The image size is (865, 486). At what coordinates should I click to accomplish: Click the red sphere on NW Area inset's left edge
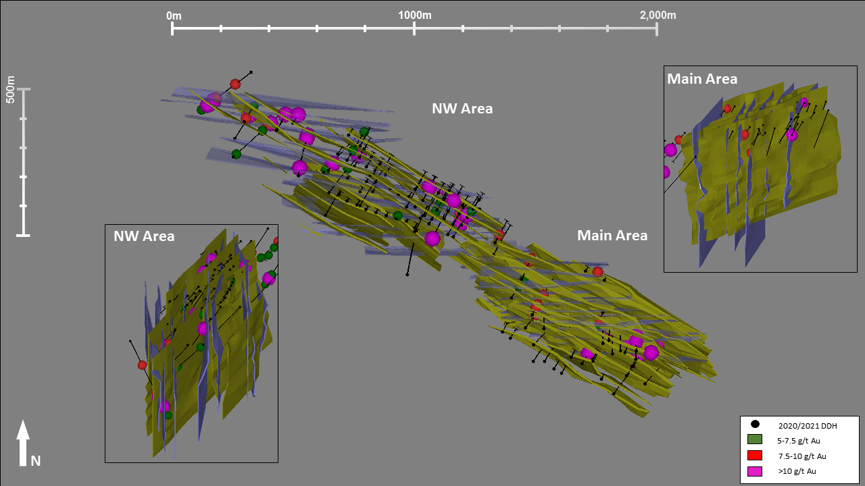142,364
